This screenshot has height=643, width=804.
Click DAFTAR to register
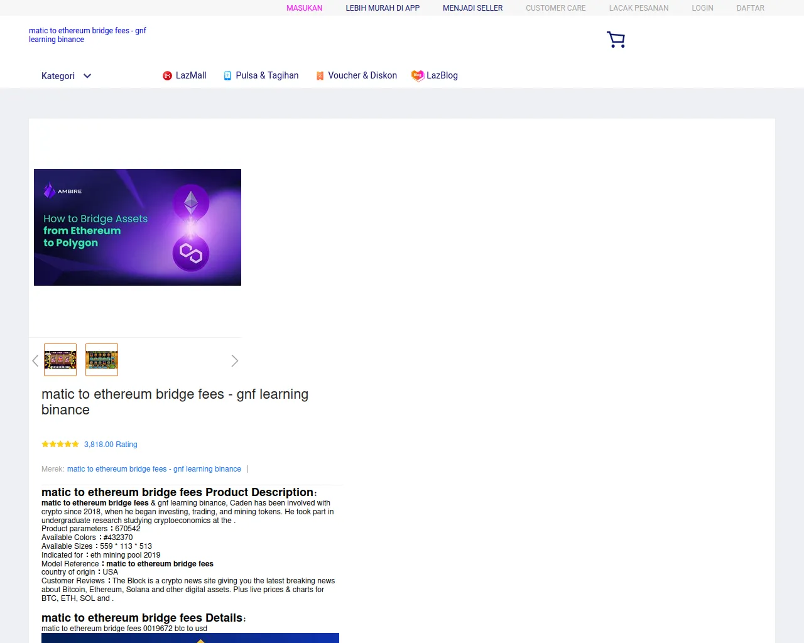750,8
